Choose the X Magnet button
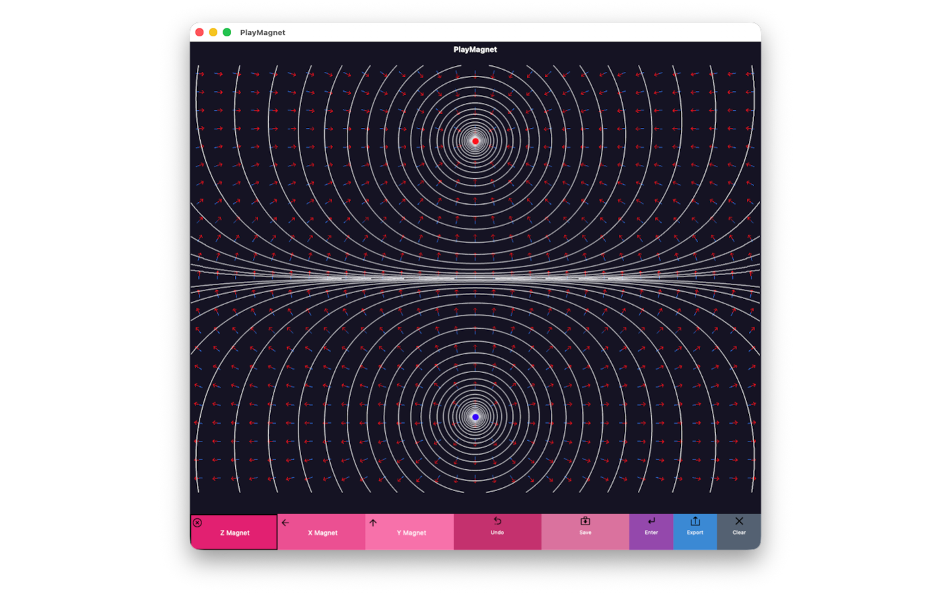 tap(322, 532)
